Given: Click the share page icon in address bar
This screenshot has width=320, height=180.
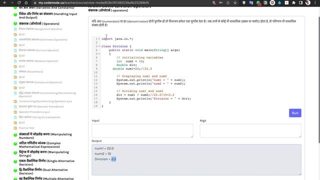Looking at the screenshot, I should [228, 3].
